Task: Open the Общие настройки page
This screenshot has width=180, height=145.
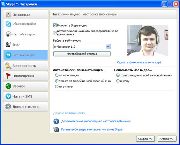Action: coord(25,24)
